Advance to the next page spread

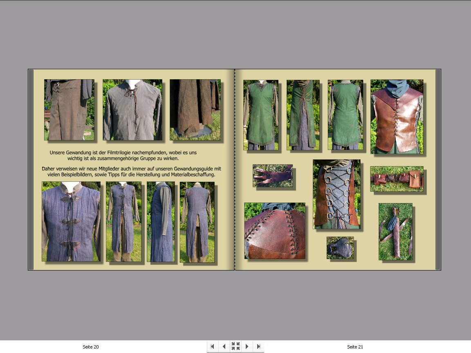click(x=247, y=346)
